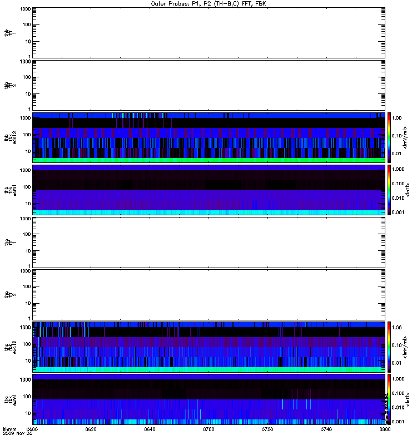Click the 'thc fbk edc12' y-axis title
The width and height of the screenshot is (417, 445).
point(10,347)
